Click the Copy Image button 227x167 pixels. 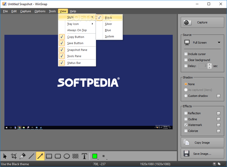[x=202, y=143]
